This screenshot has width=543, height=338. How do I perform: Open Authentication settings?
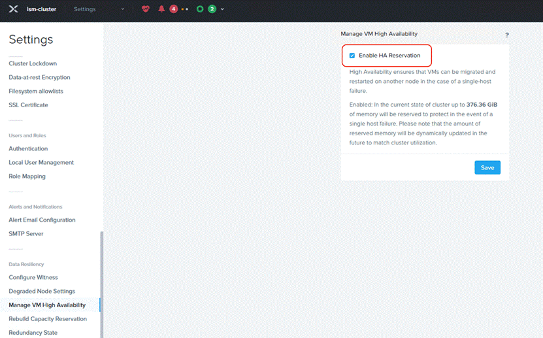28,148
